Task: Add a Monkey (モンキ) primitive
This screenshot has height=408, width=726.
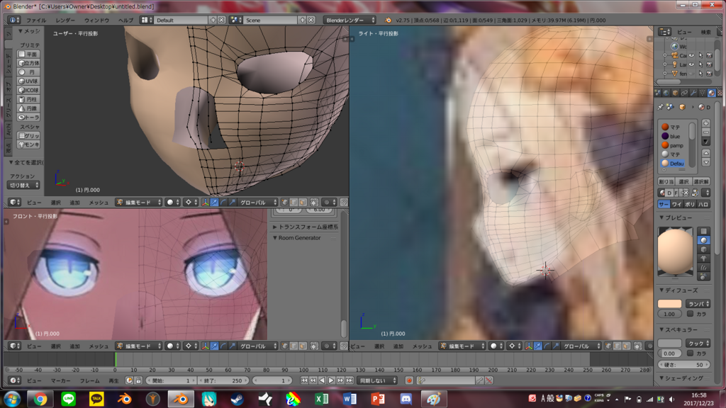Action: coord(28,144)
